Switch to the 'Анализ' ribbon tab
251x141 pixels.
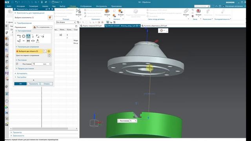point(45,6)
